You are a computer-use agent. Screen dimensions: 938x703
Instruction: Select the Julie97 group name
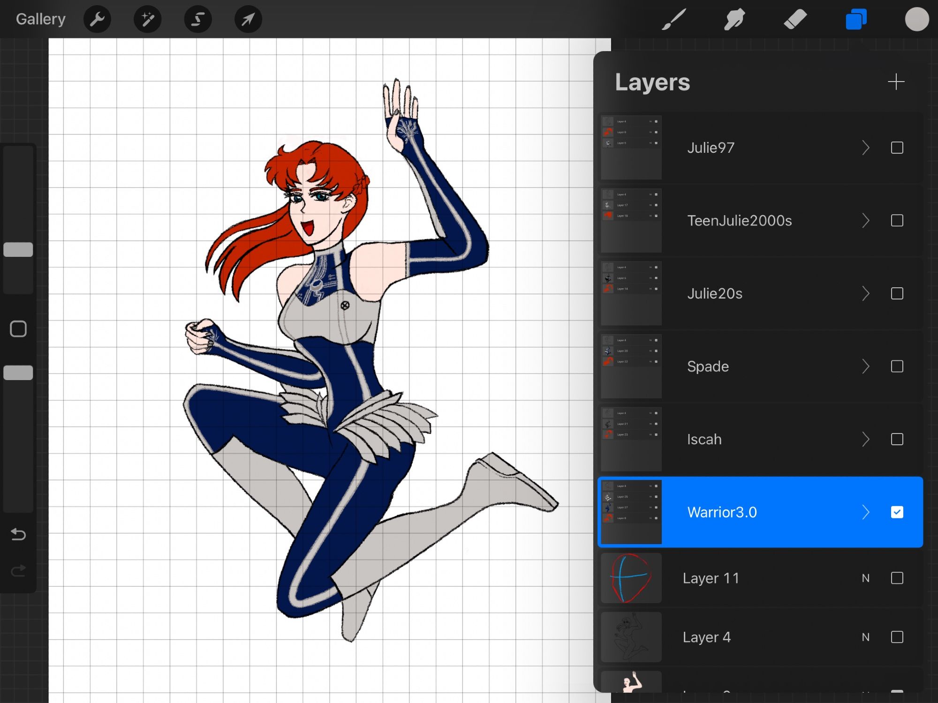[x=711, y=148]
